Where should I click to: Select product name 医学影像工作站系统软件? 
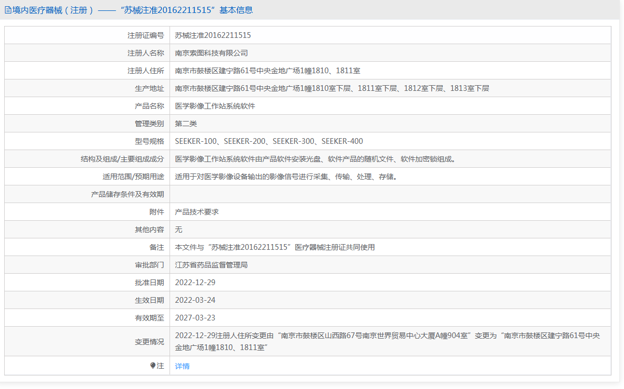click(x=215, y=106)
